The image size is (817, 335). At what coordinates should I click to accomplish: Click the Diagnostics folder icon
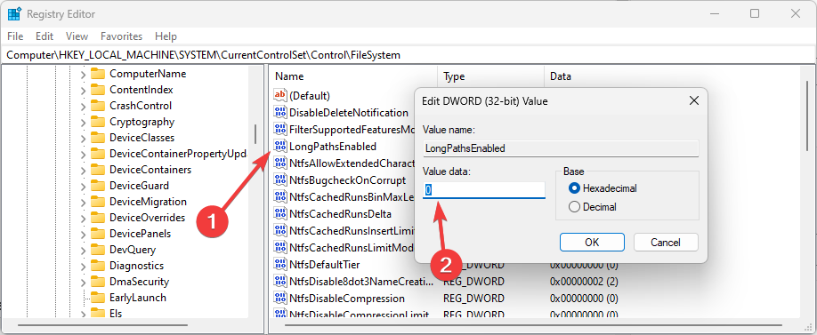point(98,266)
